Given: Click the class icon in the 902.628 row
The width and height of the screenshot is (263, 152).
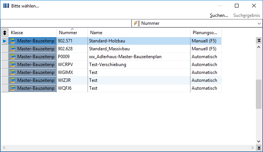Looking at the screenshot, I should coord(13,49).
